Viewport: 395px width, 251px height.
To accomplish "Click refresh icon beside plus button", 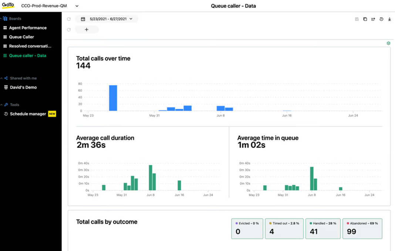I will click(69, 30).
